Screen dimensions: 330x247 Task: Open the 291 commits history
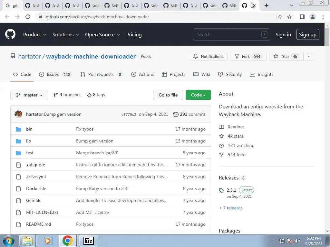(x=189, y=114)
